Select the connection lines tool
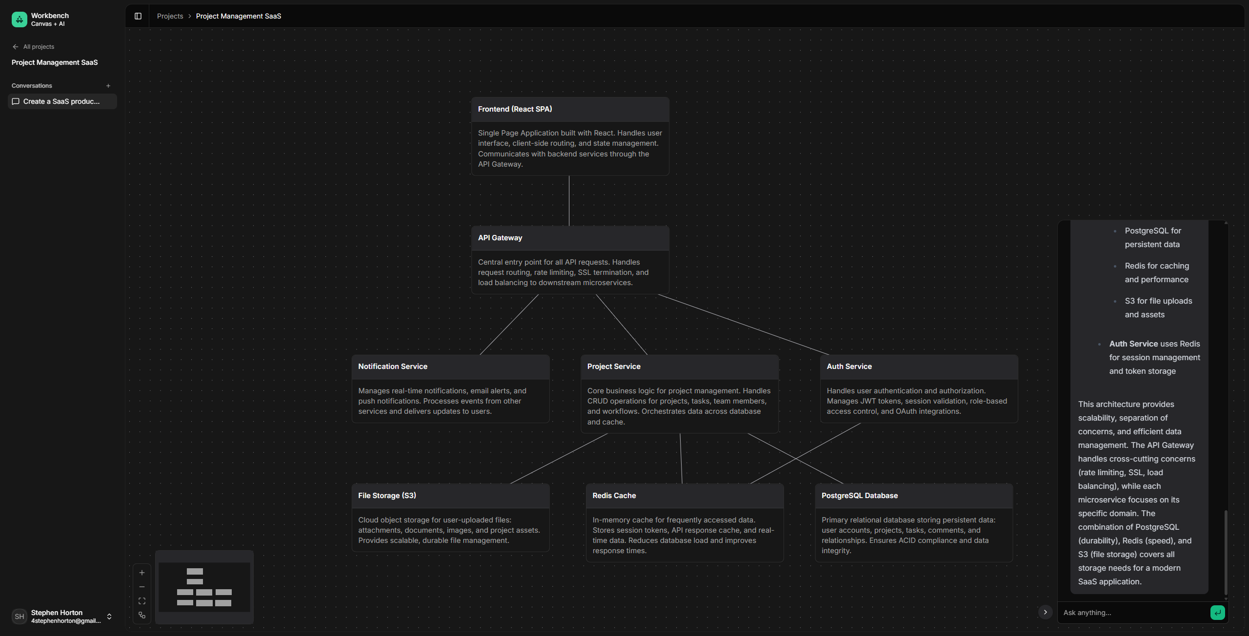 coord(142,616)
